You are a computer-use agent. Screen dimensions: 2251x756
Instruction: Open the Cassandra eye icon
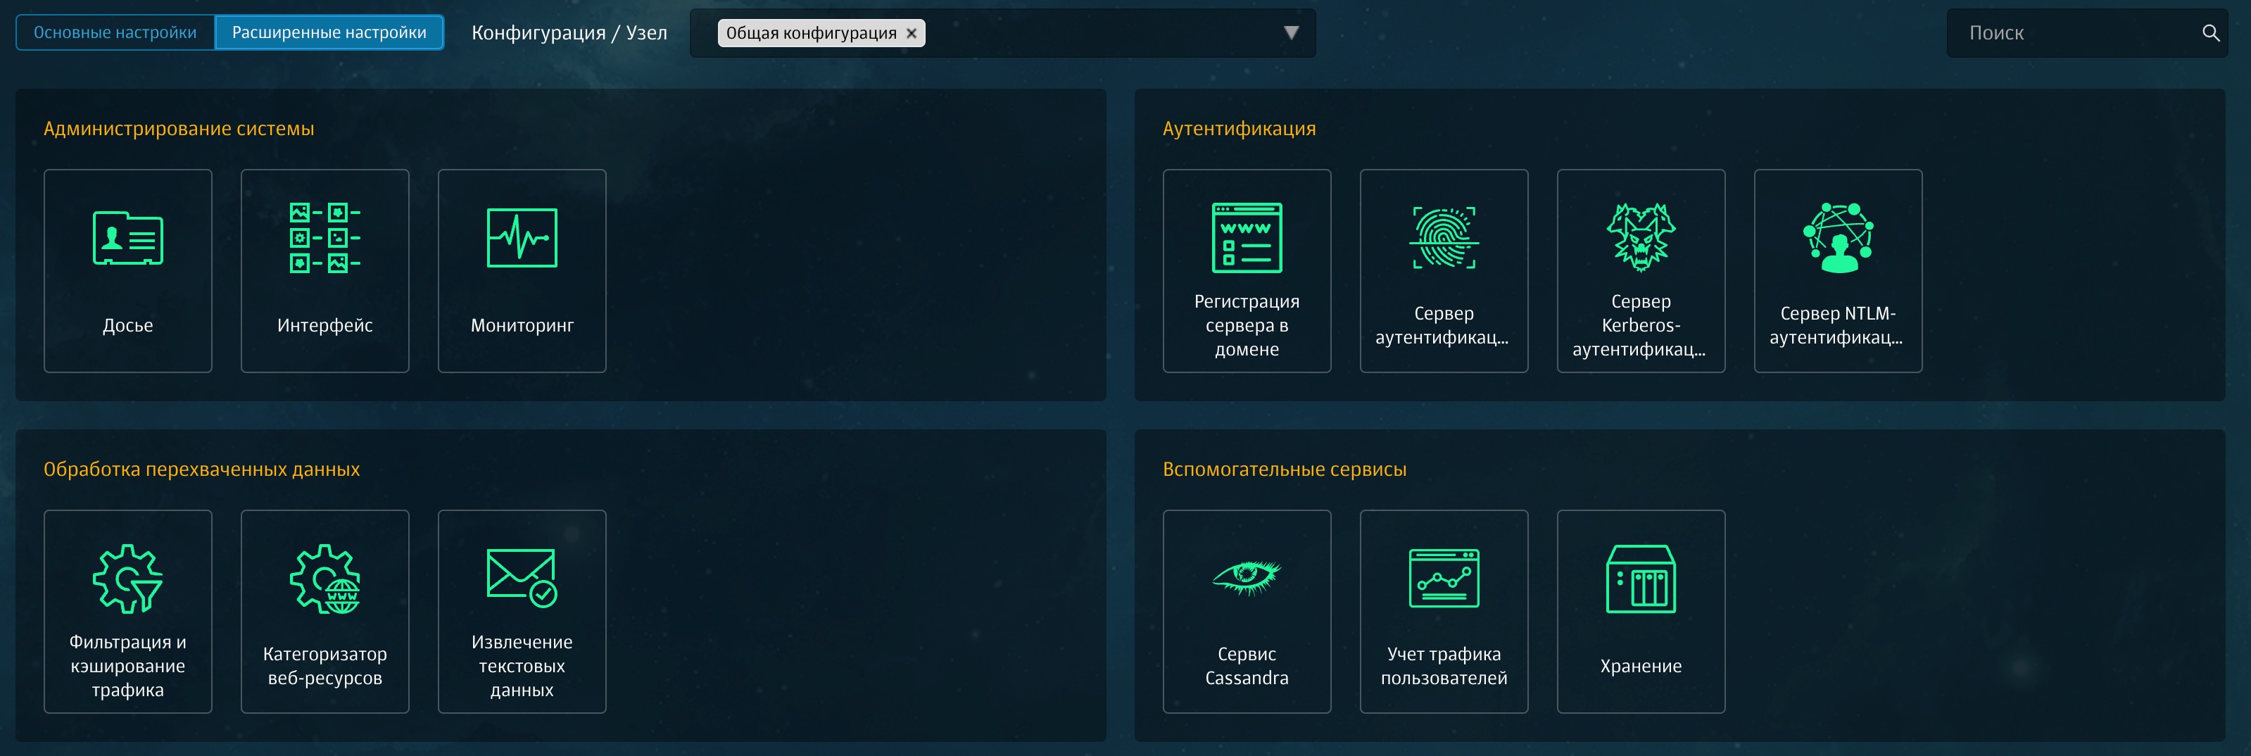click(x=1247, y=578)
